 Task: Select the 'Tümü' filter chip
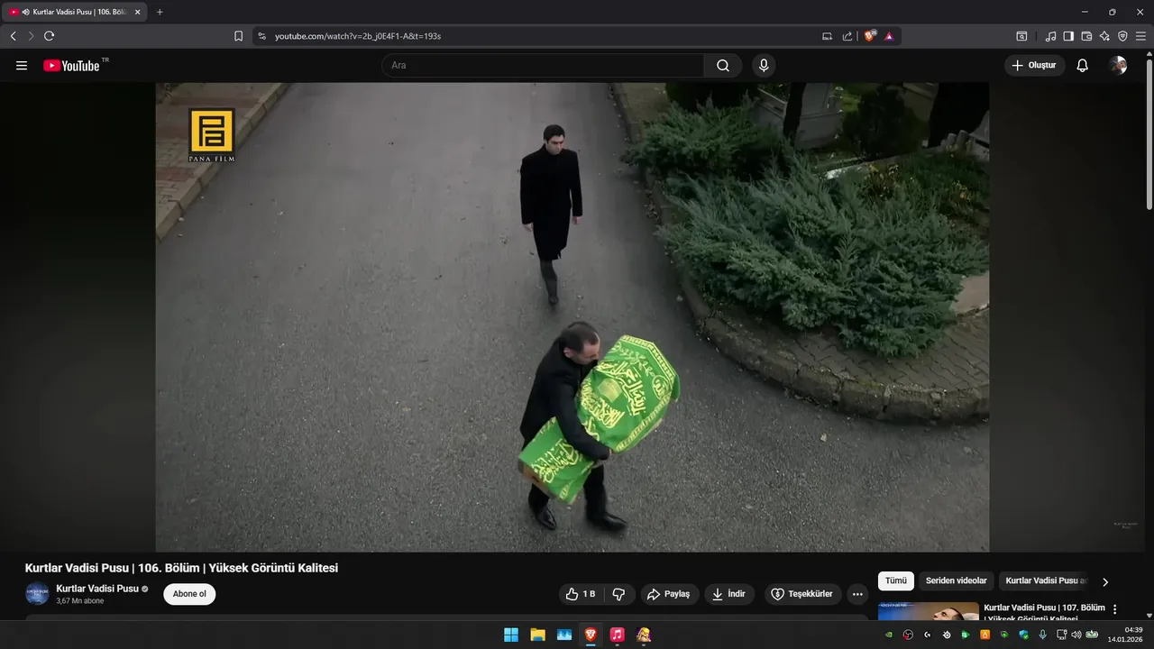point(896,581)
